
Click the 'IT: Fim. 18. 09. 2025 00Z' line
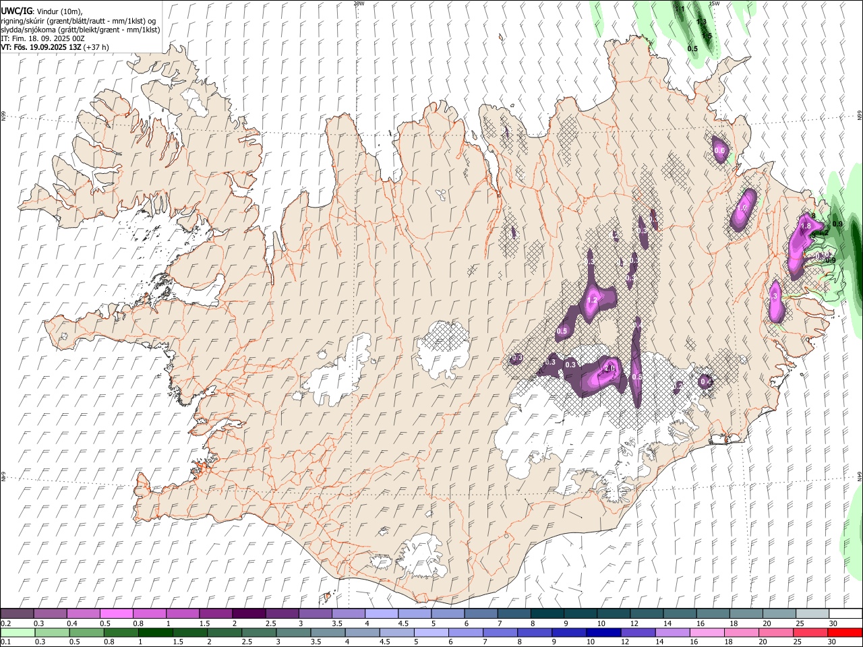click(x=42, y=38)
